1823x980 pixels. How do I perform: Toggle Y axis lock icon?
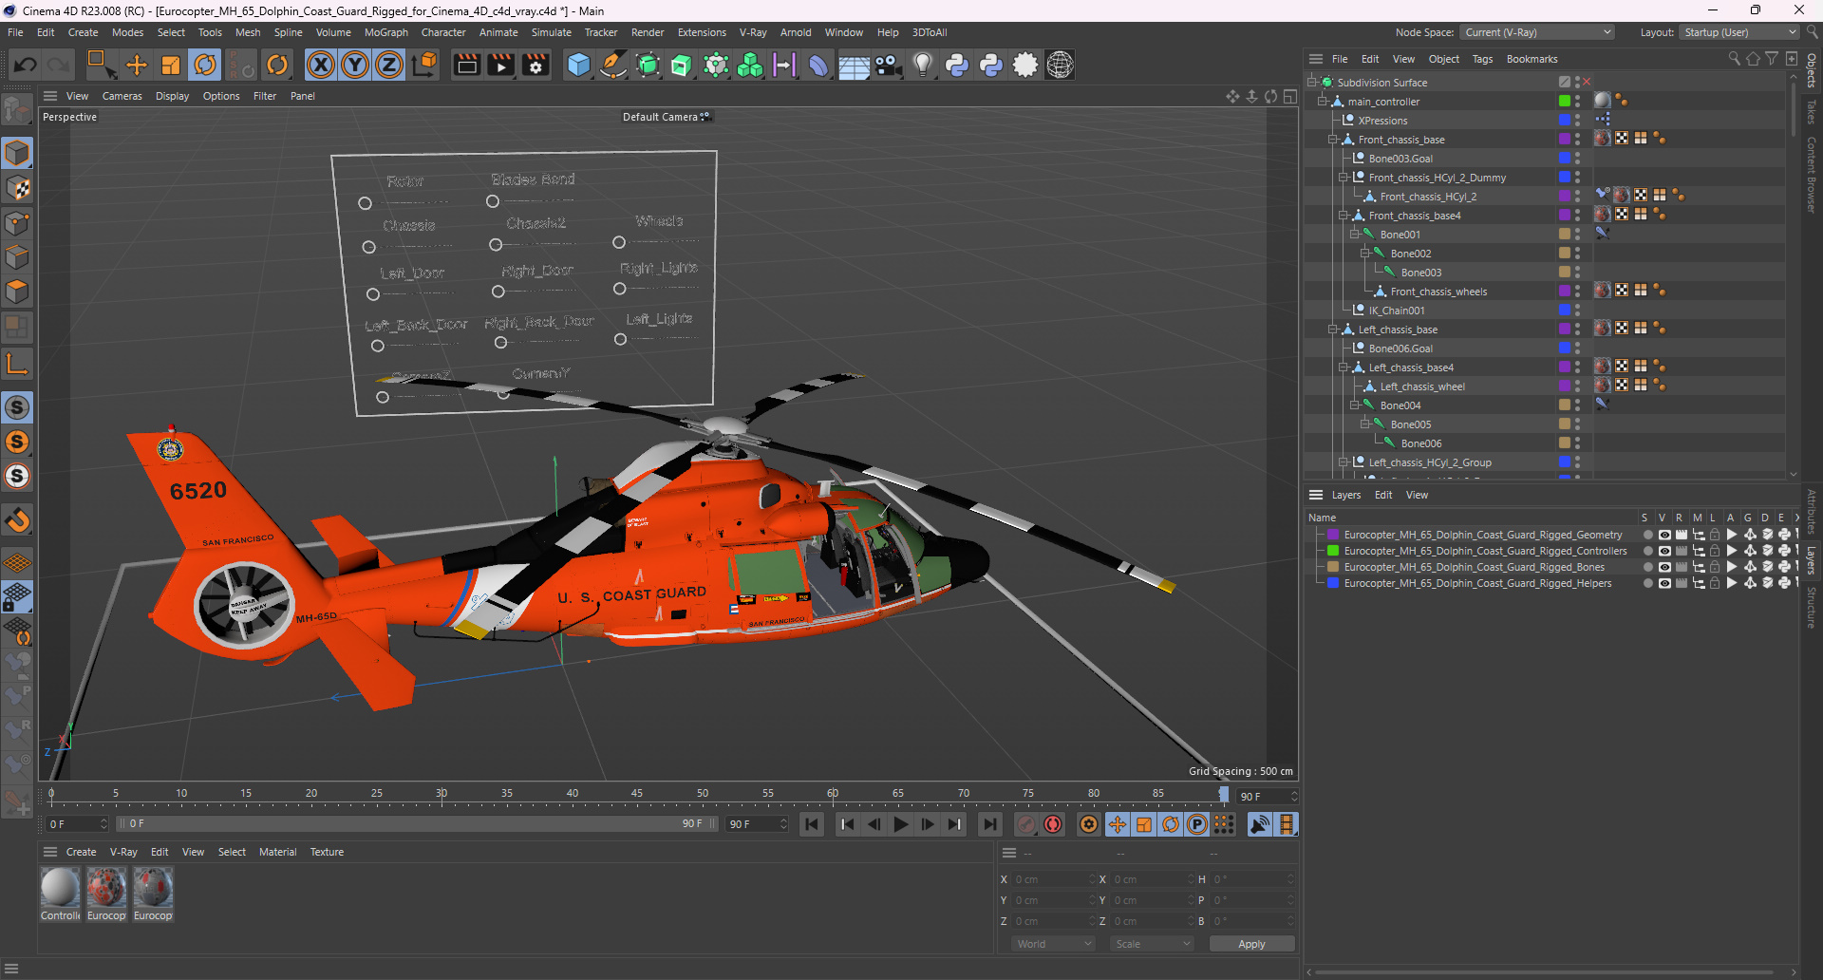(355, 65)
